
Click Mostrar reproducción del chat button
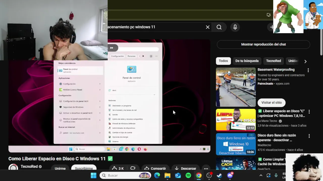[263, 44]
